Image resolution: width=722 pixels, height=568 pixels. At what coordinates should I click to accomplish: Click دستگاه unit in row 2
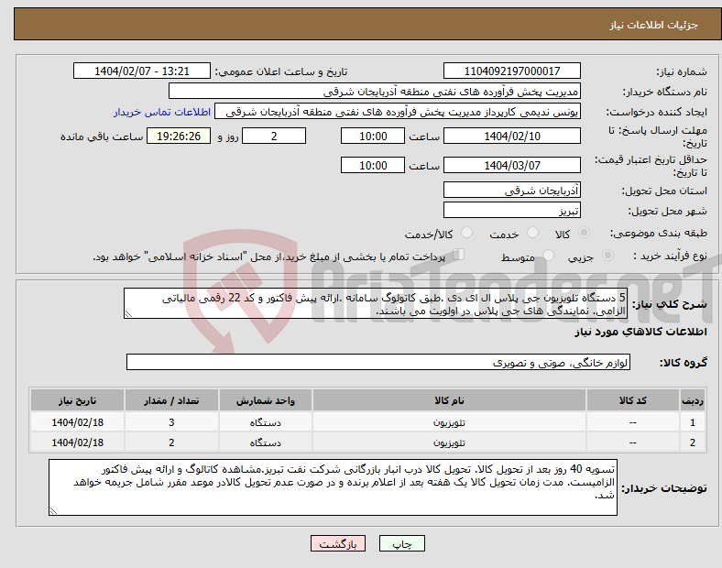coord(266,442)
